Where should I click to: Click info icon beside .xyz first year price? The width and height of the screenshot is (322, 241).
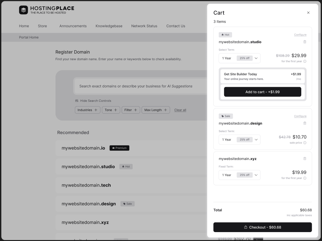click(x=305, y=178)
